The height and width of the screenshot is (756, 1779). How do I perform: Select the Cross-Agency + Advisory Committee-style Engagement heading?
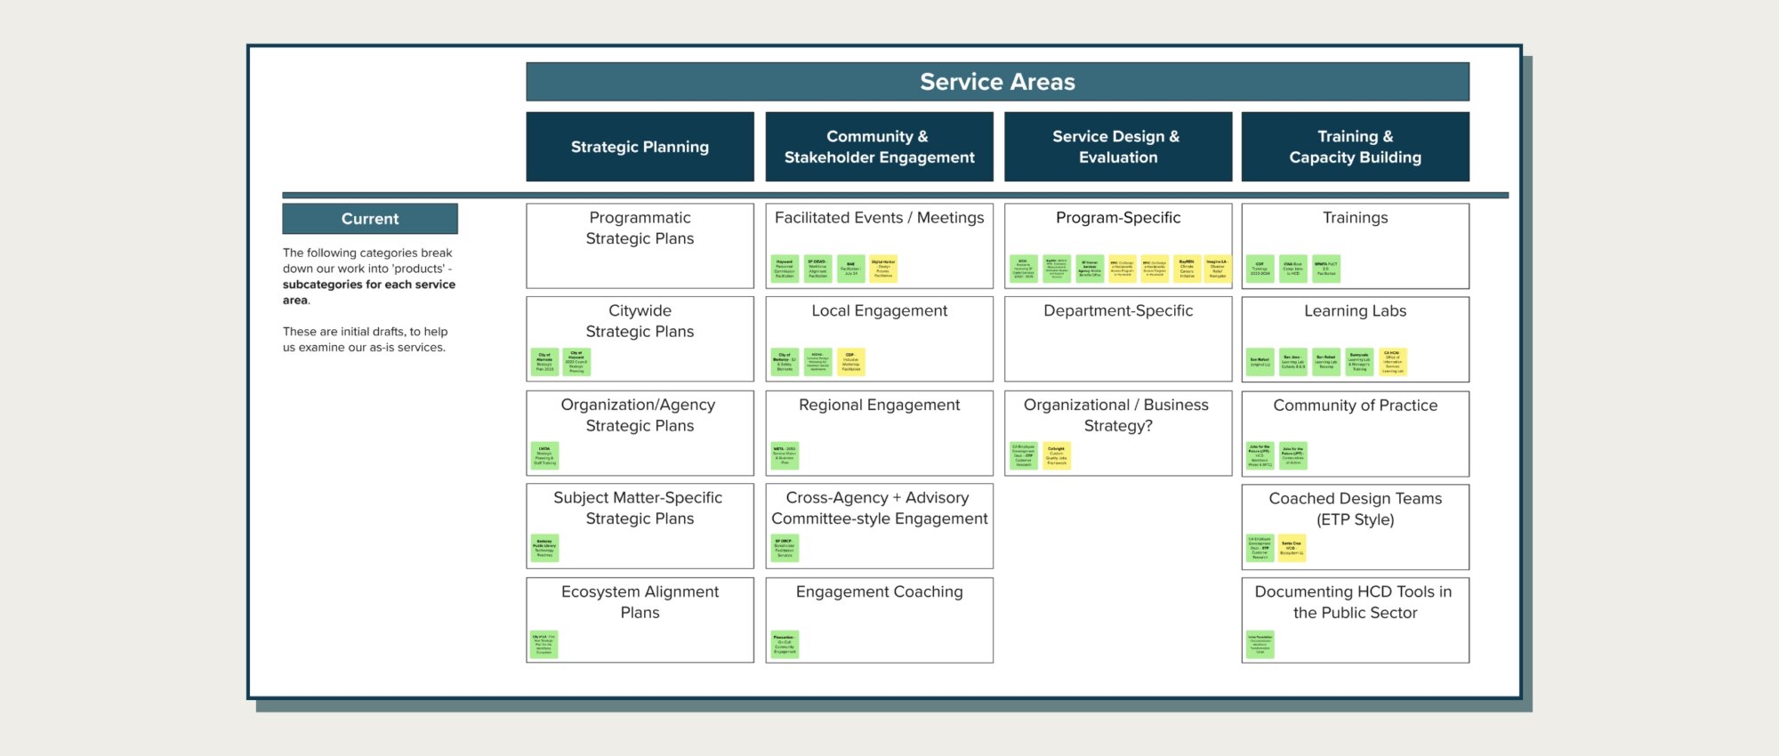pyautogui.click(x=879, y=508)
